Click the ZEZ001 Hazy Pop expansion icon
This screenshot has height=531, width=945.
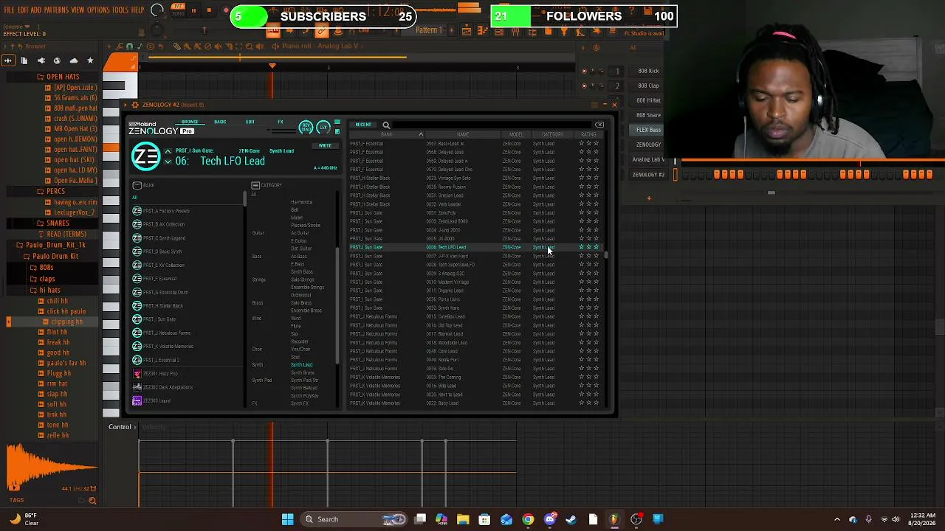pyautogui.click(x=137, y=374)
